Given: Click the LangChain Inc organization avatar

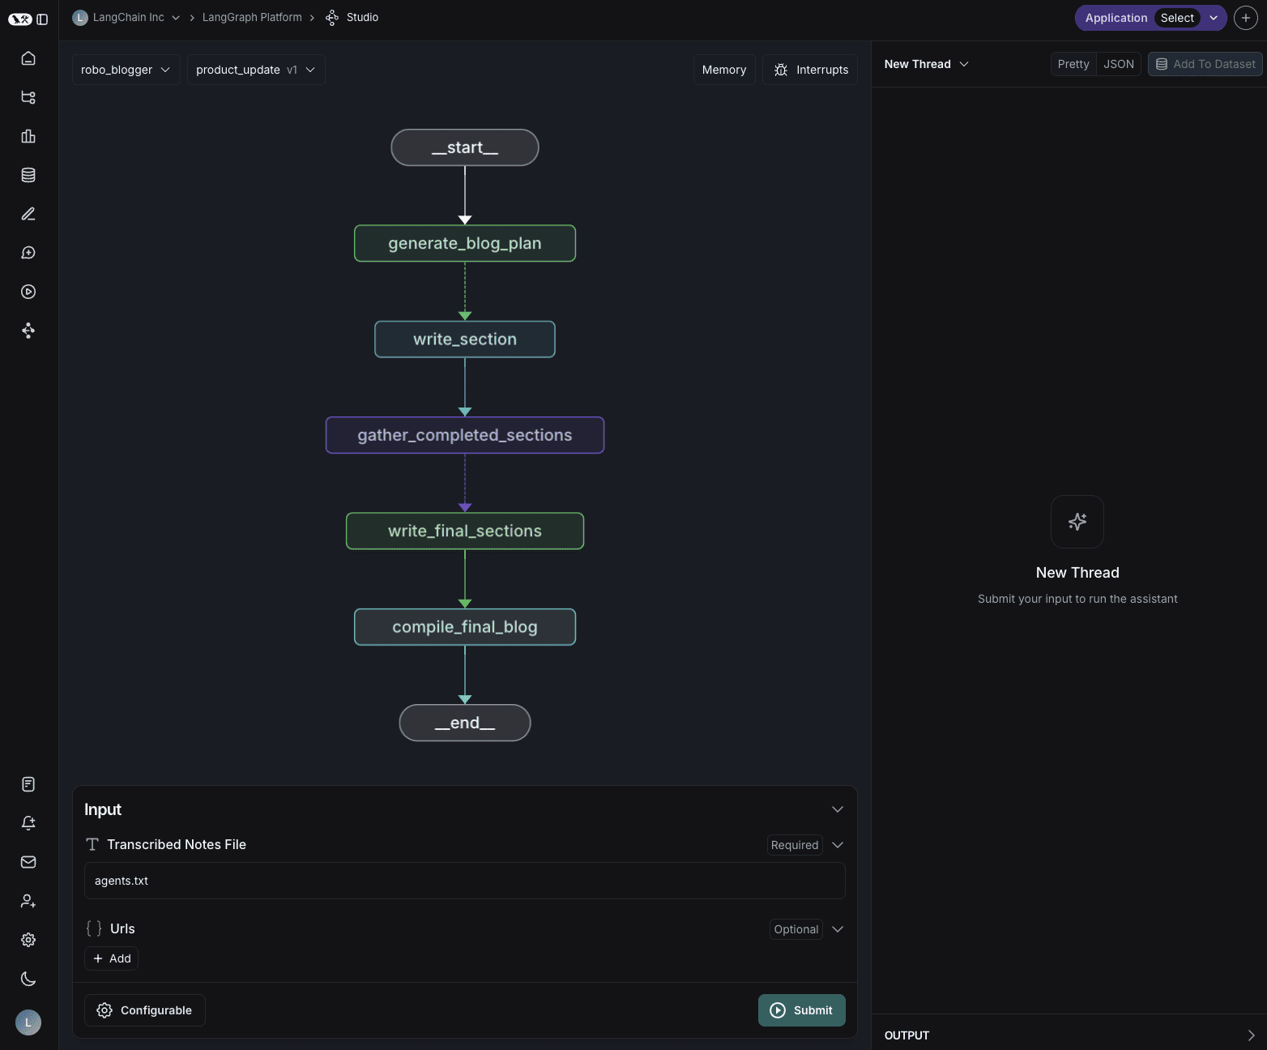Looking at the screenshot, I should [x=79, y=17].
